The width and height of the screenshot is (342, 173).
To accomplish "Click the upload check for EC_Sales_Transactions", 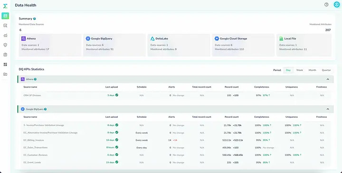I will (117, 147).
